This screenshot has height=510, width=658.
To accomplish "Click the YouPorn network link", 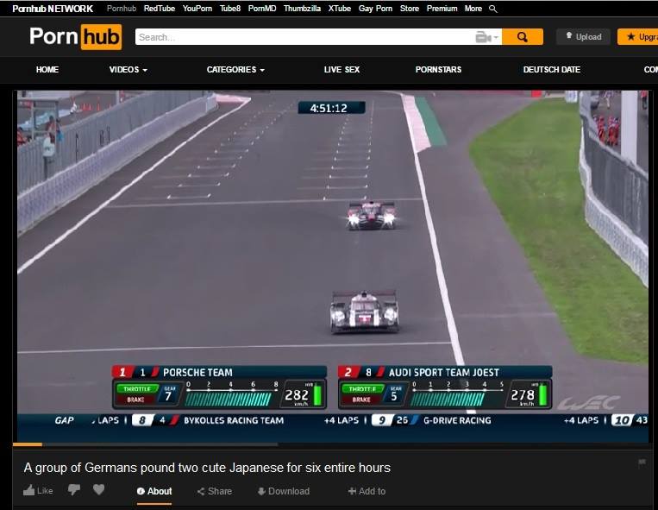I will point(197,9).
